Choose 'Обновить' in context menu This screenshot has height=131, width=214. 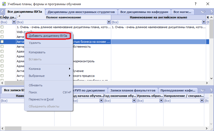pyautogui.click(x=49, y=85)
